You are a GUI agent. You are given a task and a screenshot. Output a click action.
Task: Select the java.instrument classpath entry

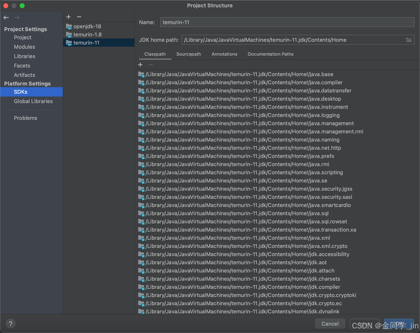[x=247, y=107]
